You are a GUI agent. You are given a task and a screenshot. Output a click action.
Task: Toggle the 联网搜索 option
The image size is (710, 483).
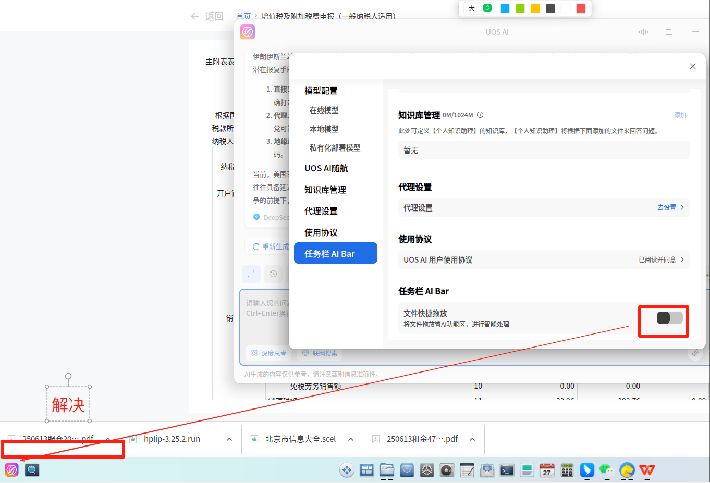(320, 353)
